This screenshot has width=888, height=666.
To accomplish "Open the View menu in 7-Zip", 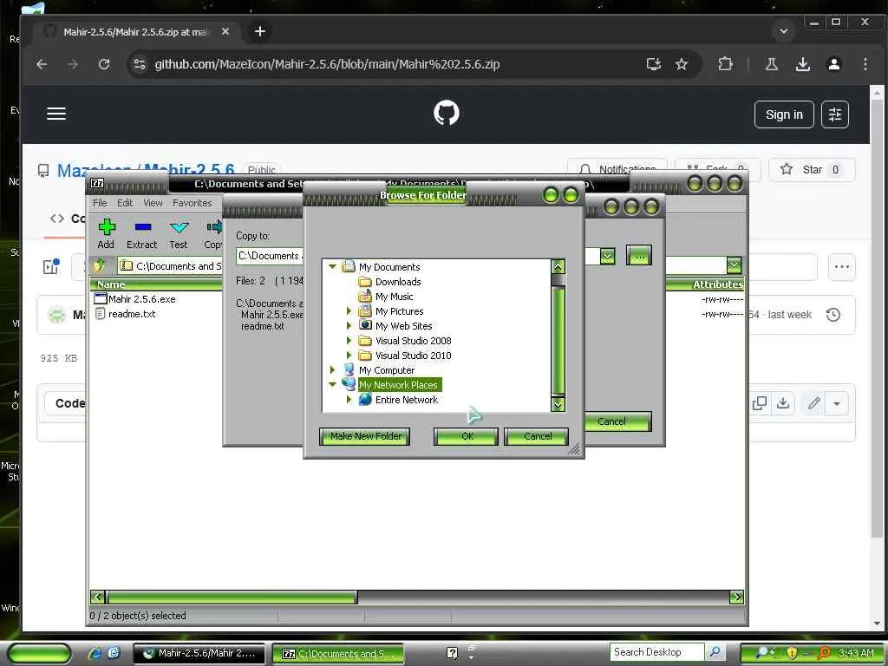I will 153,203.
